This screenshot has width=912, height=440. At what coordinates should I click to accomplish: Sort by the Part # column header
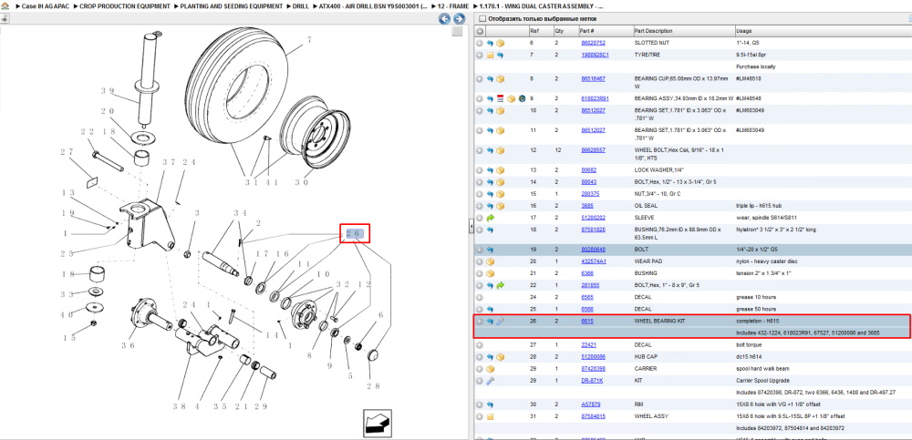pyautogui.click(x=606, y=31)
